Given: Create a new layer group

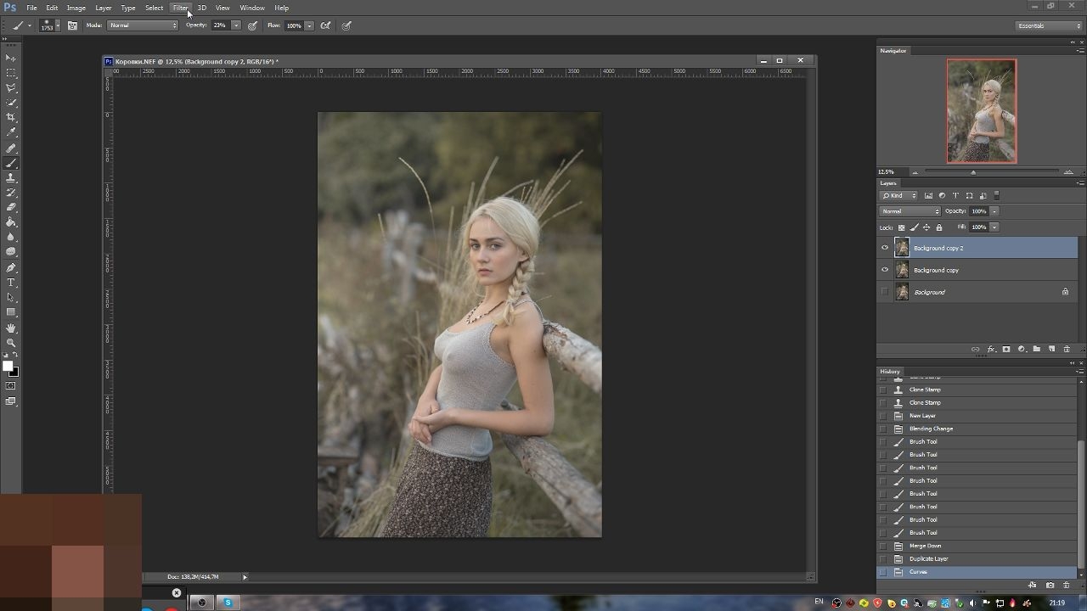Looking at the screenshot, I should point(1037,349).
